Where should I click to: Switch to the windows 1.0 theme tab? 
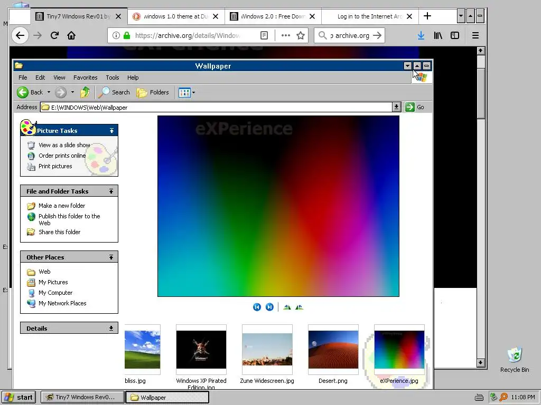tap(176, 16)
